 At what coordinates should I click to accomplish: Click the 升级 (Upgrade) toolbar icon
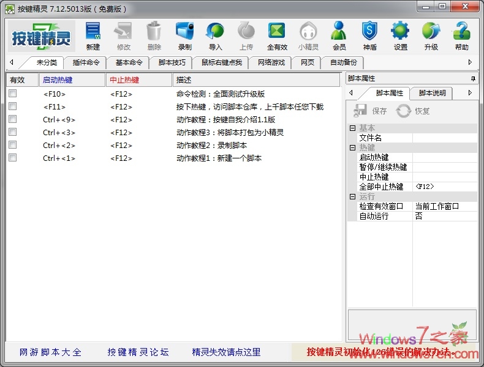click(431, 36)
